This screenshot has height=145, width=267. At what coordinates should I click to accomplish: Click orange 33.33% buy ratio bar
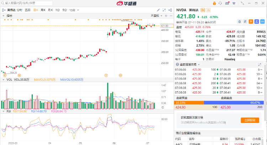[x=189, y=103]
